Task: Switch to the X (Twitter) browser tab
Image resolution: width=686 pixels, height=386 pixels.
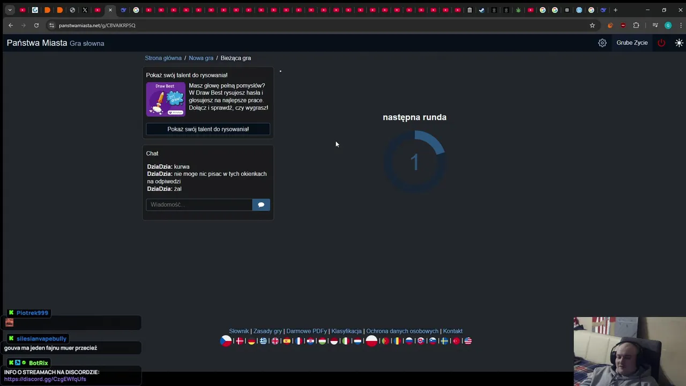Action: point(85,10)
